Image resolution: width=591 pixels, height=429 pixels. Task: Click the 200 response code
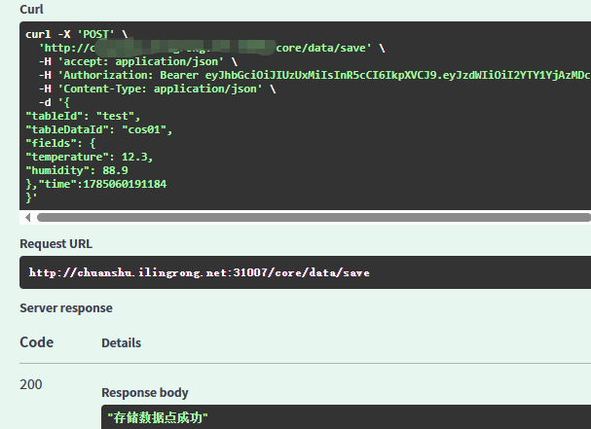(x=31, y=384)
